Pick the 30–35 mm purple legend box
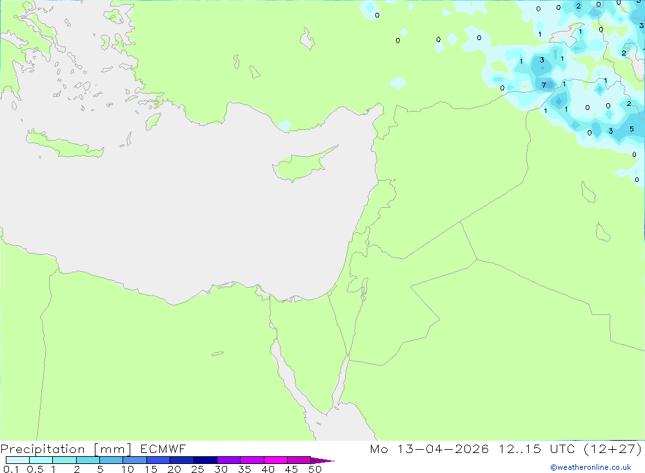Screen dimensions: 645x473 pyautogui.click(x=229, y=460)
